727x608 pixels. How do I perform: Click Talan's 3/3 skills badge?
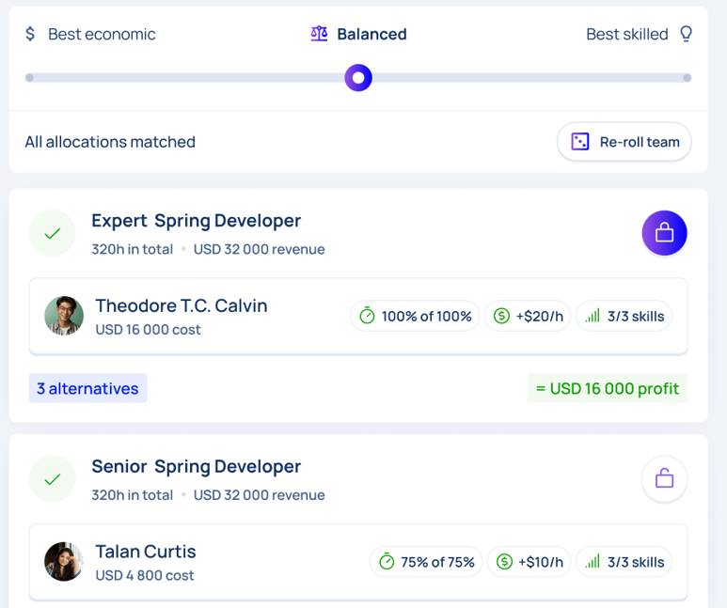pos(624,562)
